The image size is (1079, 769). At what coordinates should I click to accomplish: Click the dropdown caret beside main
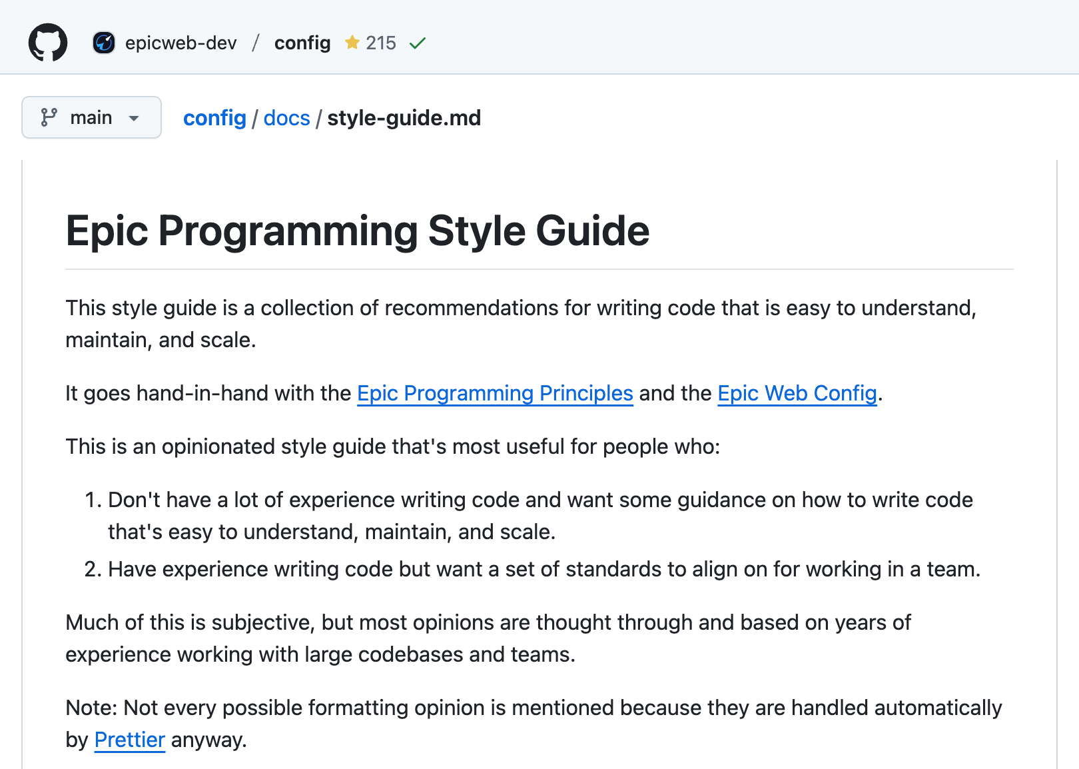pos(134,119)
